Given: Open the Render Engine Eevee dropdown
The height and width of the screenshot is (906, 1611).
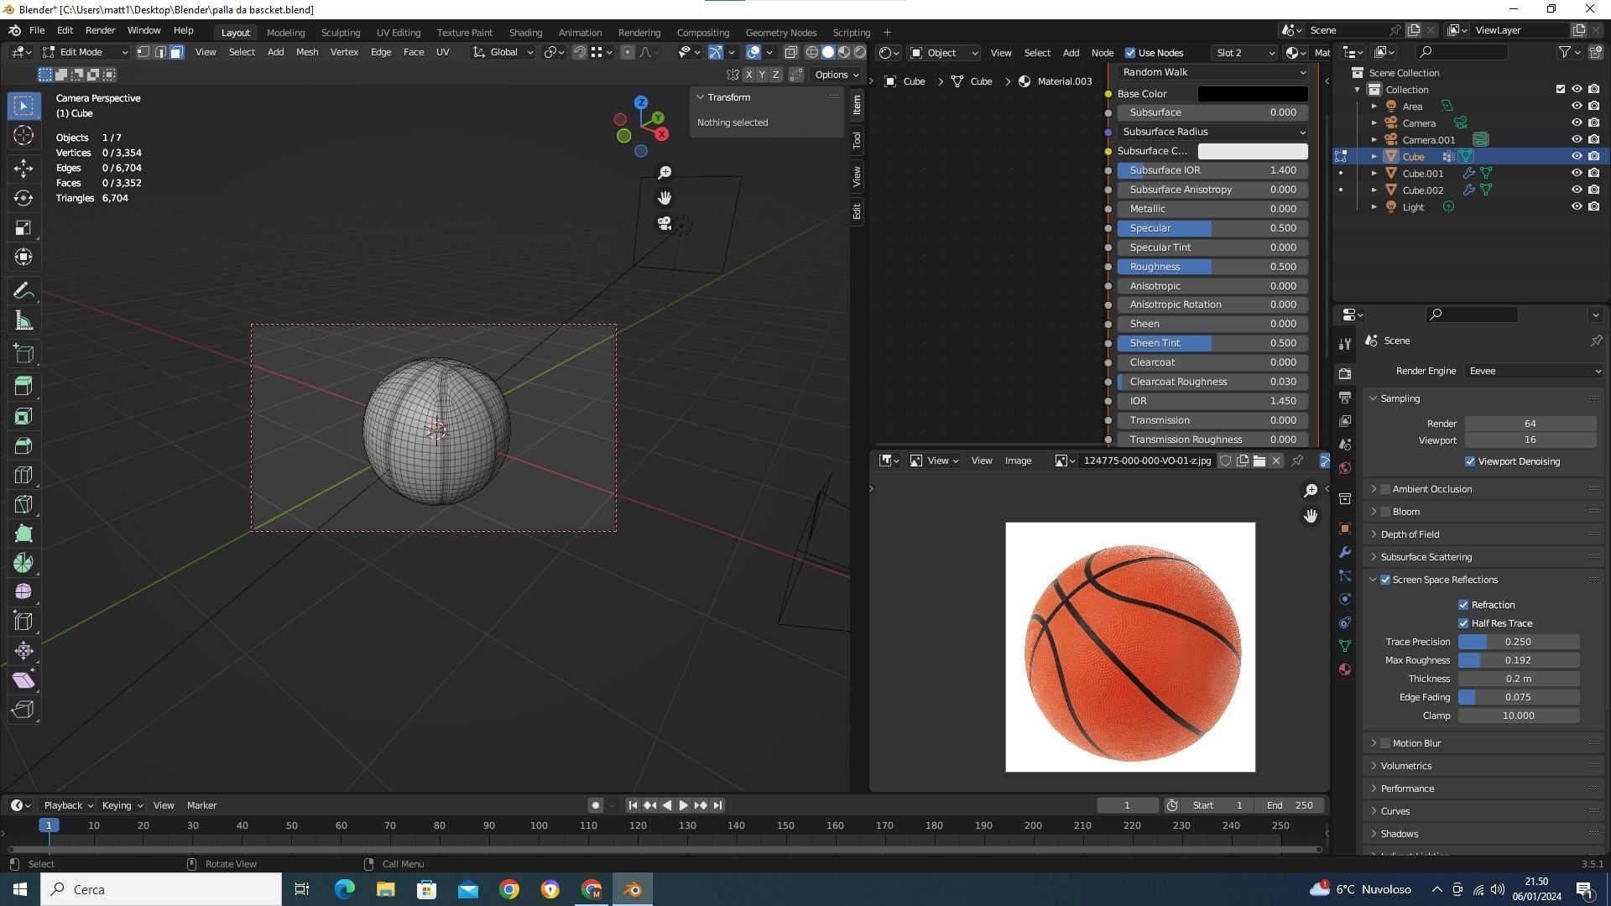Looking at the screenshot, I should pyautogui.click(x=1534, y=371).
